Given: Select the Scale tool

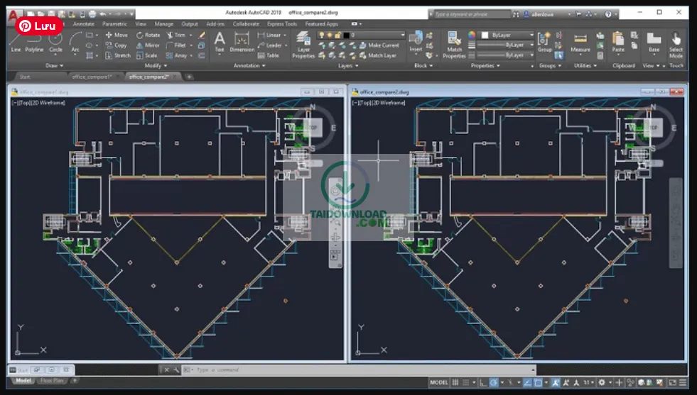Looking at the screenshot, I should point(146,55).
